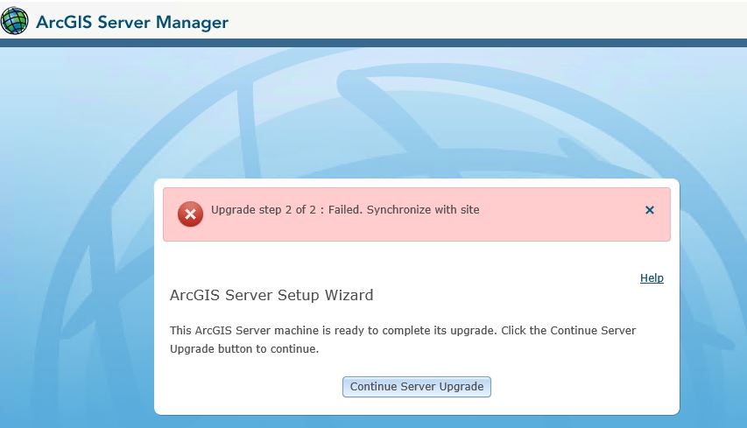Dismiss the upgrade failed error banner
This screenshot has width=747, height=428.
pos(650,210)
